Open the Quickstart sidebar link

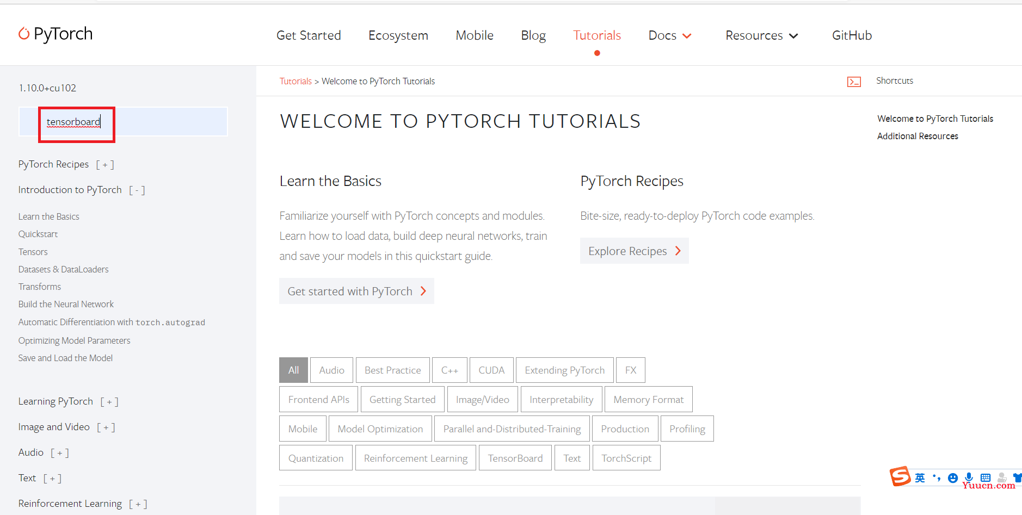(38, 234)
